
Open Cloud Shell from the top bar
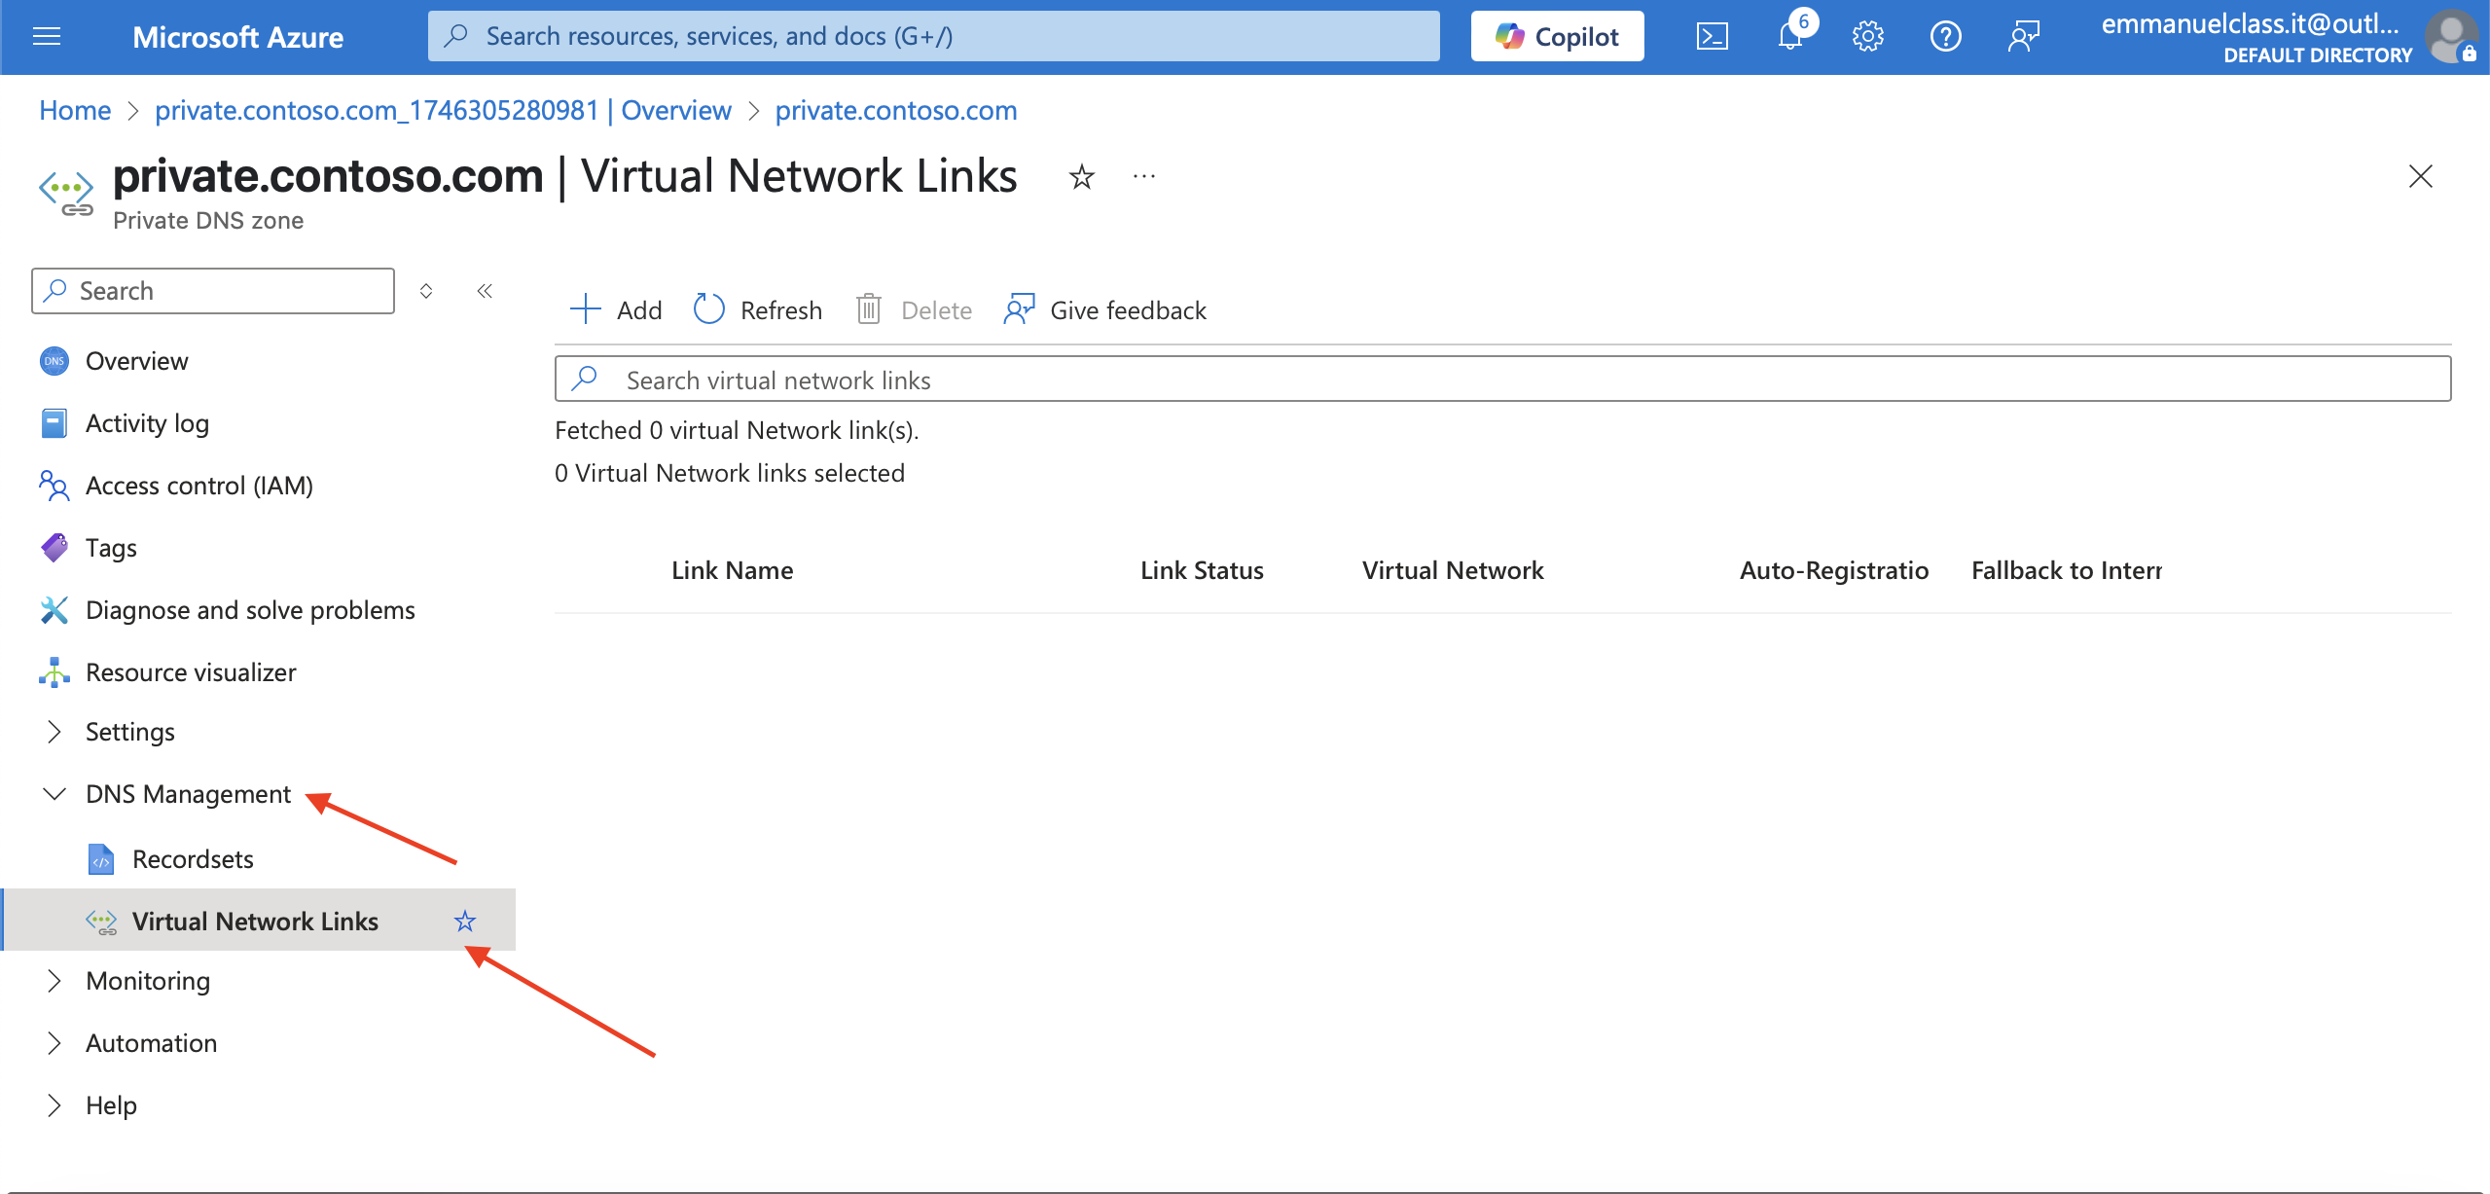tap(1712, 37)
